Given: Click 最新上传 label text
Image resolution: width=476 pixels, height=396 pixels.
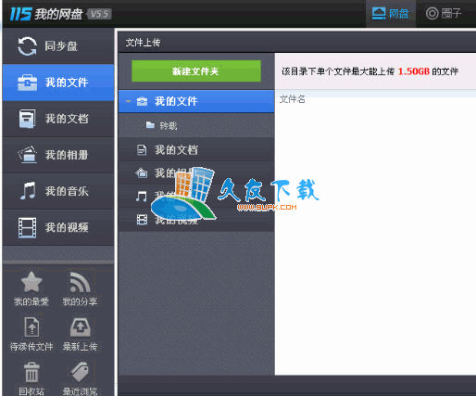Looking at the screenshot, I should (x=80, y=347).
